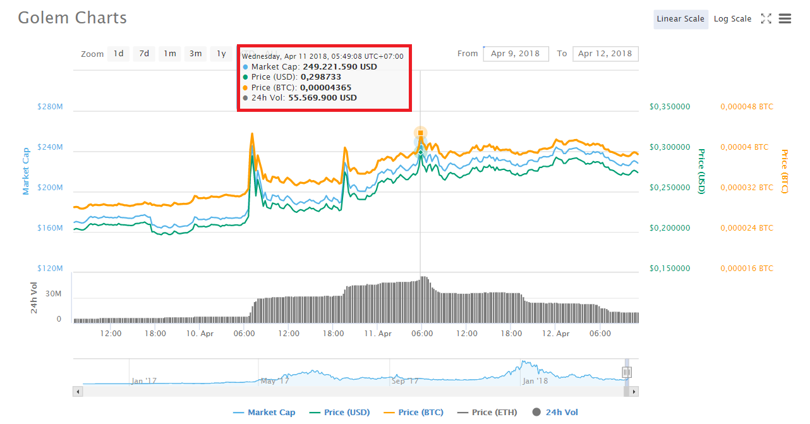Click the $0,200000 price axis label
The width and height of the screenshot is (810, 424).
point(670,228)
